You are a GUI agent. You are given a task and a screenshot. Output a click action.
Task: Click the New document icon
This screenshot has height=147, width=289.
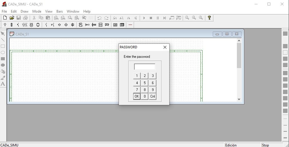pos(5,18)
